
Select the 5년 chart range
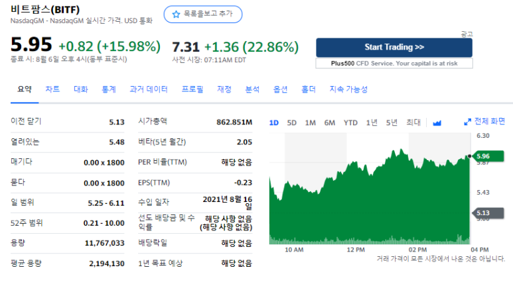392,122
